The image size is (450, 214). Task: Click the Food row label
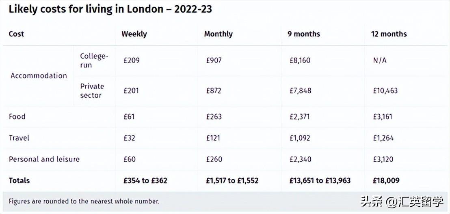coord(17,117)
